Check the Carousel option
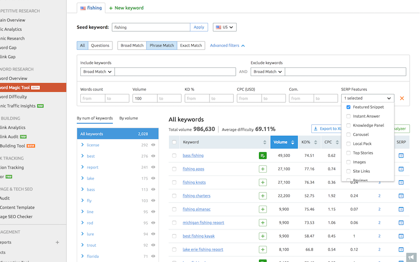Image resolution: width=420 pixels, height=262 pixels. (349, 134)
